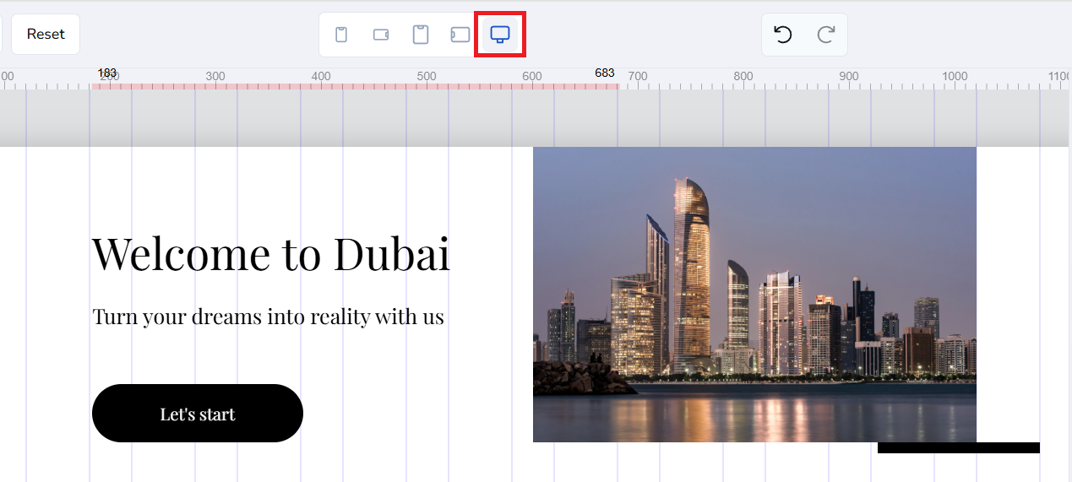Screen dimensions: 1072x482
Task: Click the ruler at the 1000 mark
Action: coord(955,77)
